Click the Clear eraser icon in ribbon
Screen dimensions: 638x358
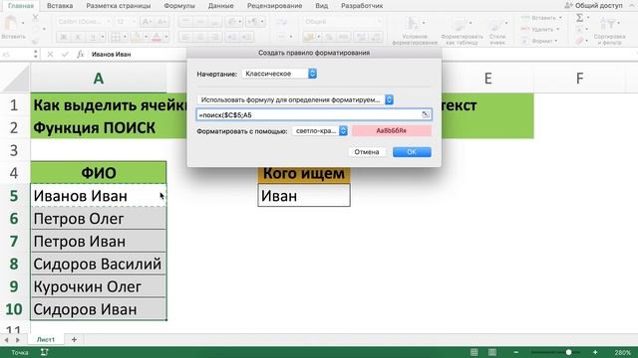pyautogui.click(x=580, y=41)
